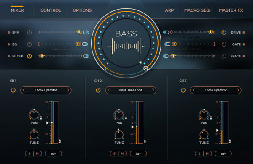Switch to the MIXER tab
Screen dimensions: 253x164
tap(17, 10)
